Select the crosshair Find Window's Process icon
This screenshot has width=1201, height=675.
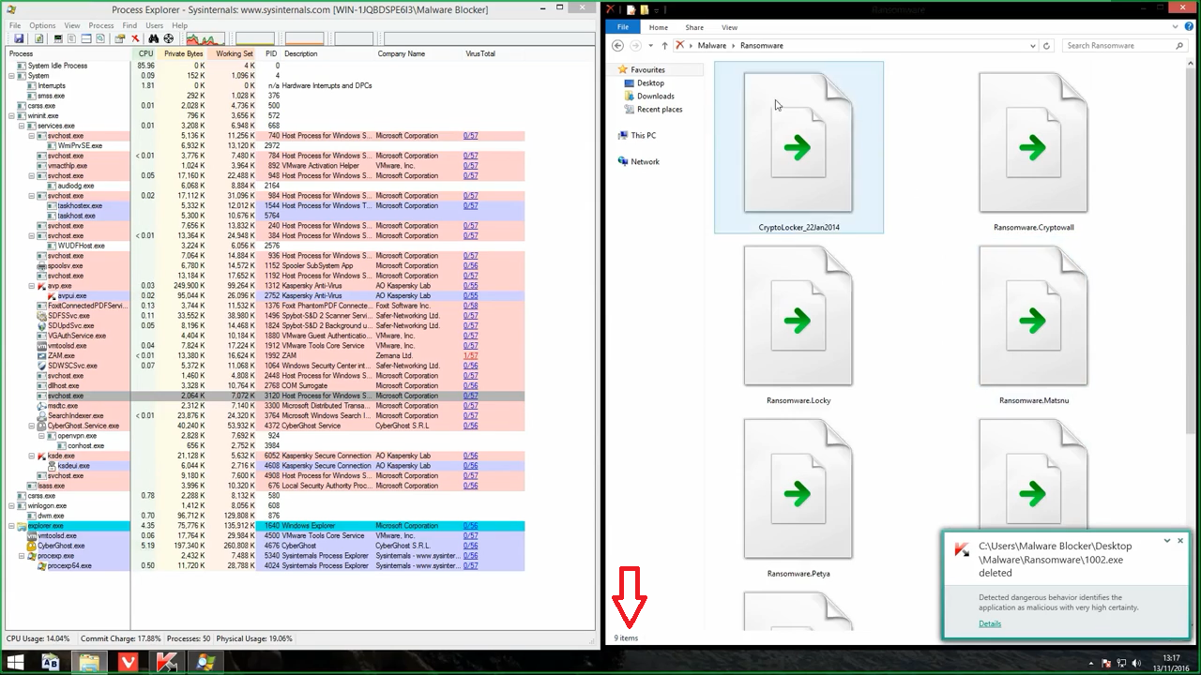169,38
